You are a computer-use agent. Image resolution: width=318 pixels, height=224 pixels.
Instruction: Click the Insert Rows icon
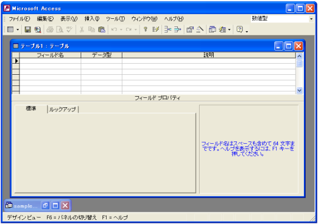click(x=168, y=29)
